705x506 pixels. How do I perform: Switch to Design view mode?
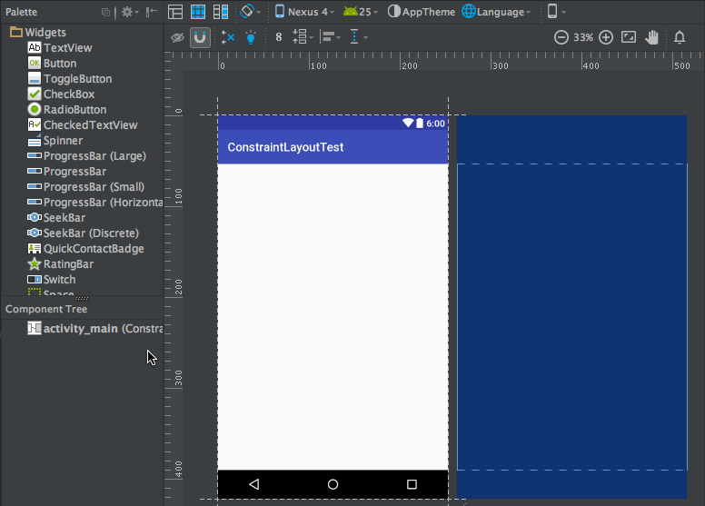tap(175, 12)
